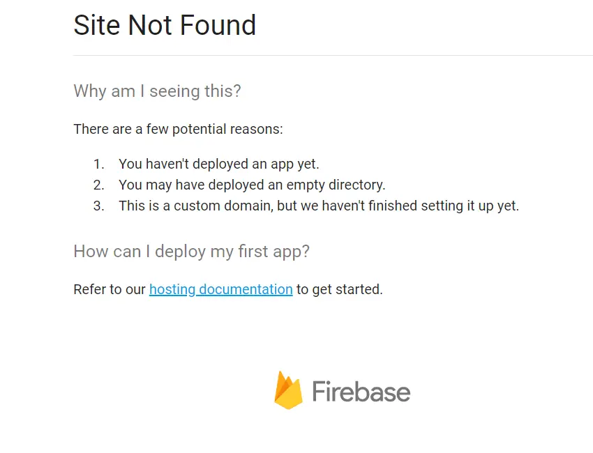The width and height of the screenshot is (593, 453).
Task: Click the list number 3 marker
Action: click(98, 206)
